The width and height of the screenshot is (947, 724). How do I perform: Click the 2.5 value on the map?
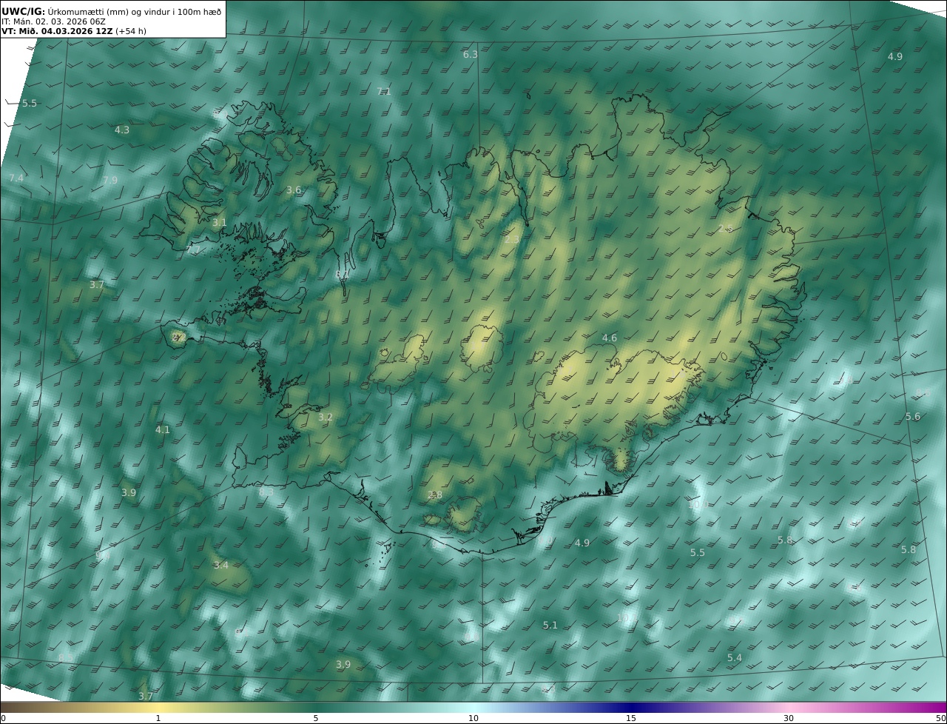[x=726, y=229]
